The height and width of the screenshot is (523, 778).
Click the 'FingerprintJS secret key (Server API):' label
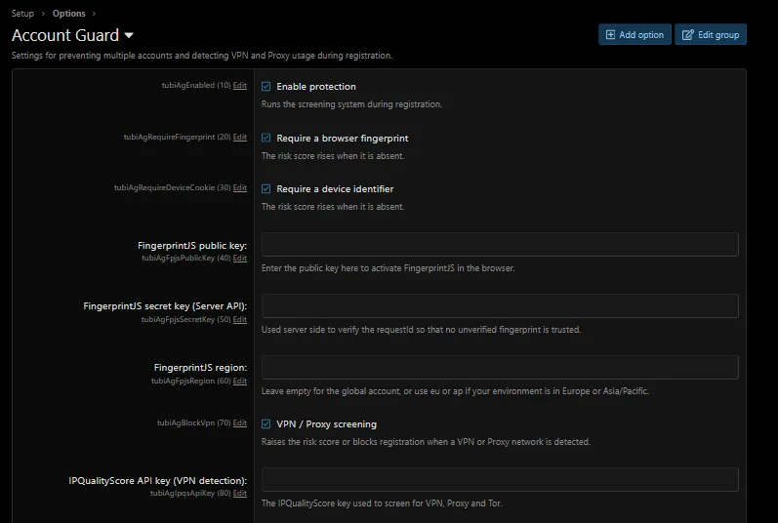point(165,305)
